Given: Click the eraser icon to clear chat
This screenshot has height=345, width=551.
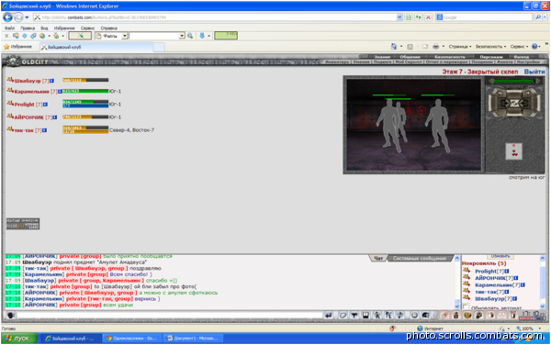Looking at the screenshot, I should [x=343, y=315].
